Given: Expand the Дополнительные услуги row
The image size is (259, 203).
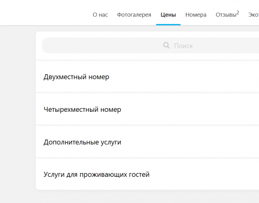Looking at the screenshot, I should click(x=147, y=142).
